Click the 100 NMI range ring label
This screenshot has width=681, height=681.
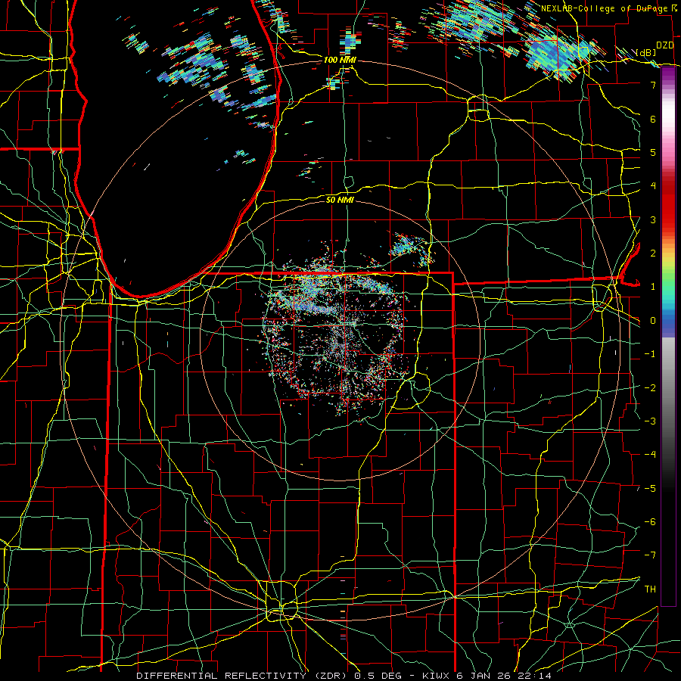[339, 60]
